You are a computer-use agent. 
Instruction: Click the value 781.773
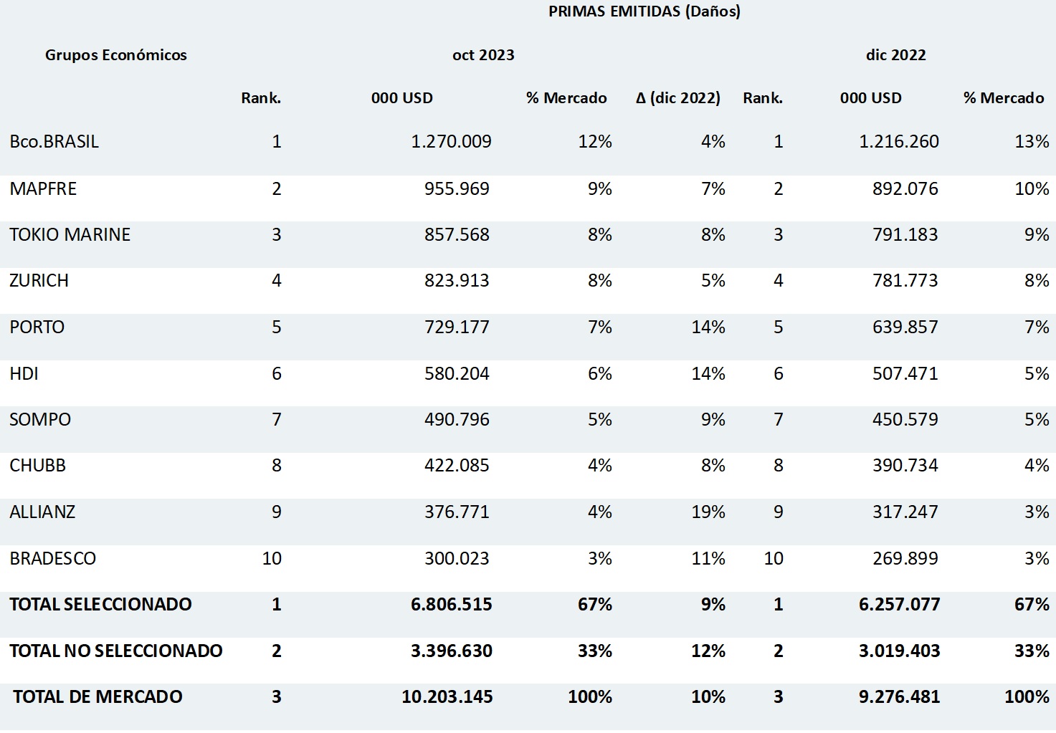click(x=905, y=281)
